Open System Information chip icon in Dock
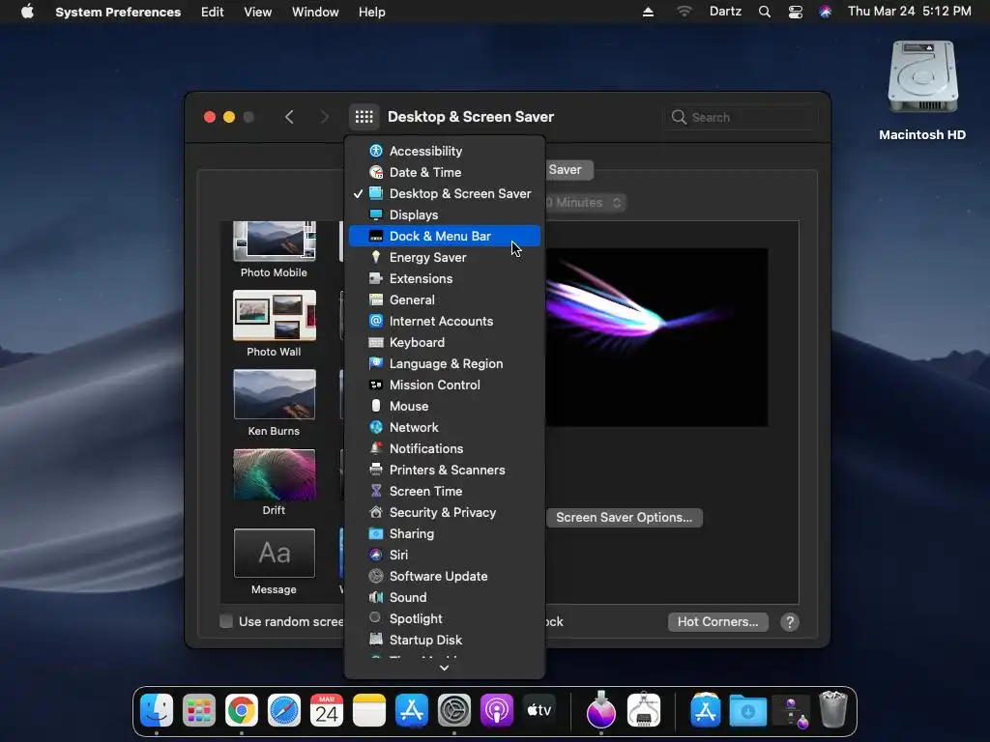Screen dimensions: 990x742 point(644,710)
